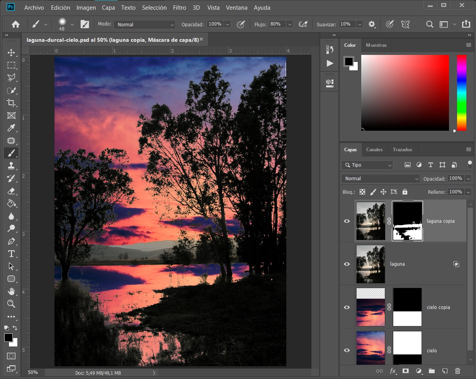Close the laguna-durcal-cielo.psd document tab

(x=201, y=39)
